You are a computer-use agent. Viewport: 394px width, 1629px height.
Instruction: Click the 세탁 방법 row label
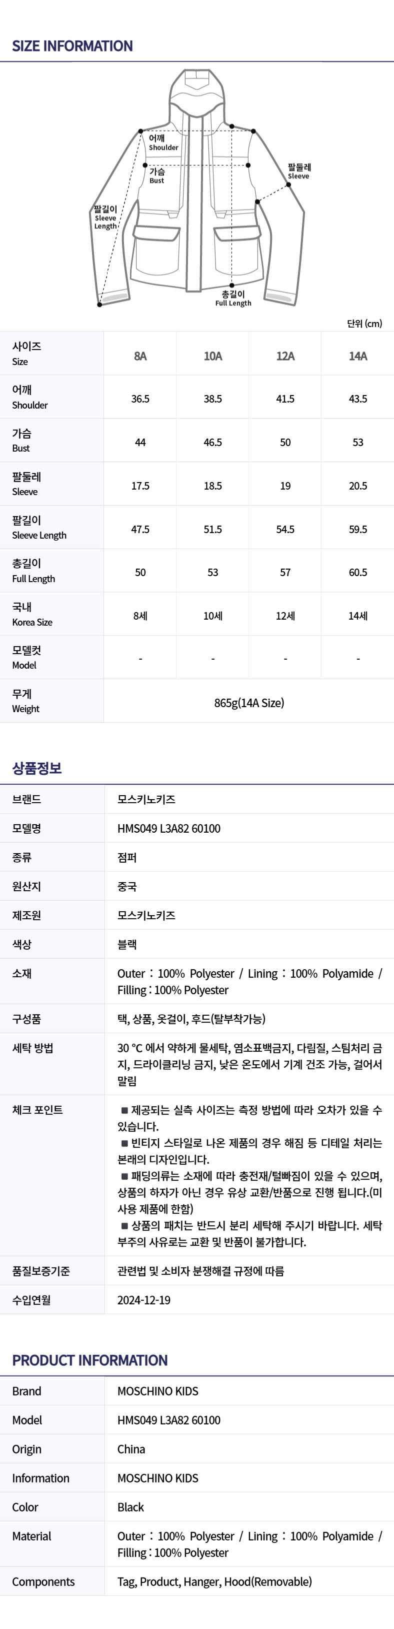(32, 1048)
